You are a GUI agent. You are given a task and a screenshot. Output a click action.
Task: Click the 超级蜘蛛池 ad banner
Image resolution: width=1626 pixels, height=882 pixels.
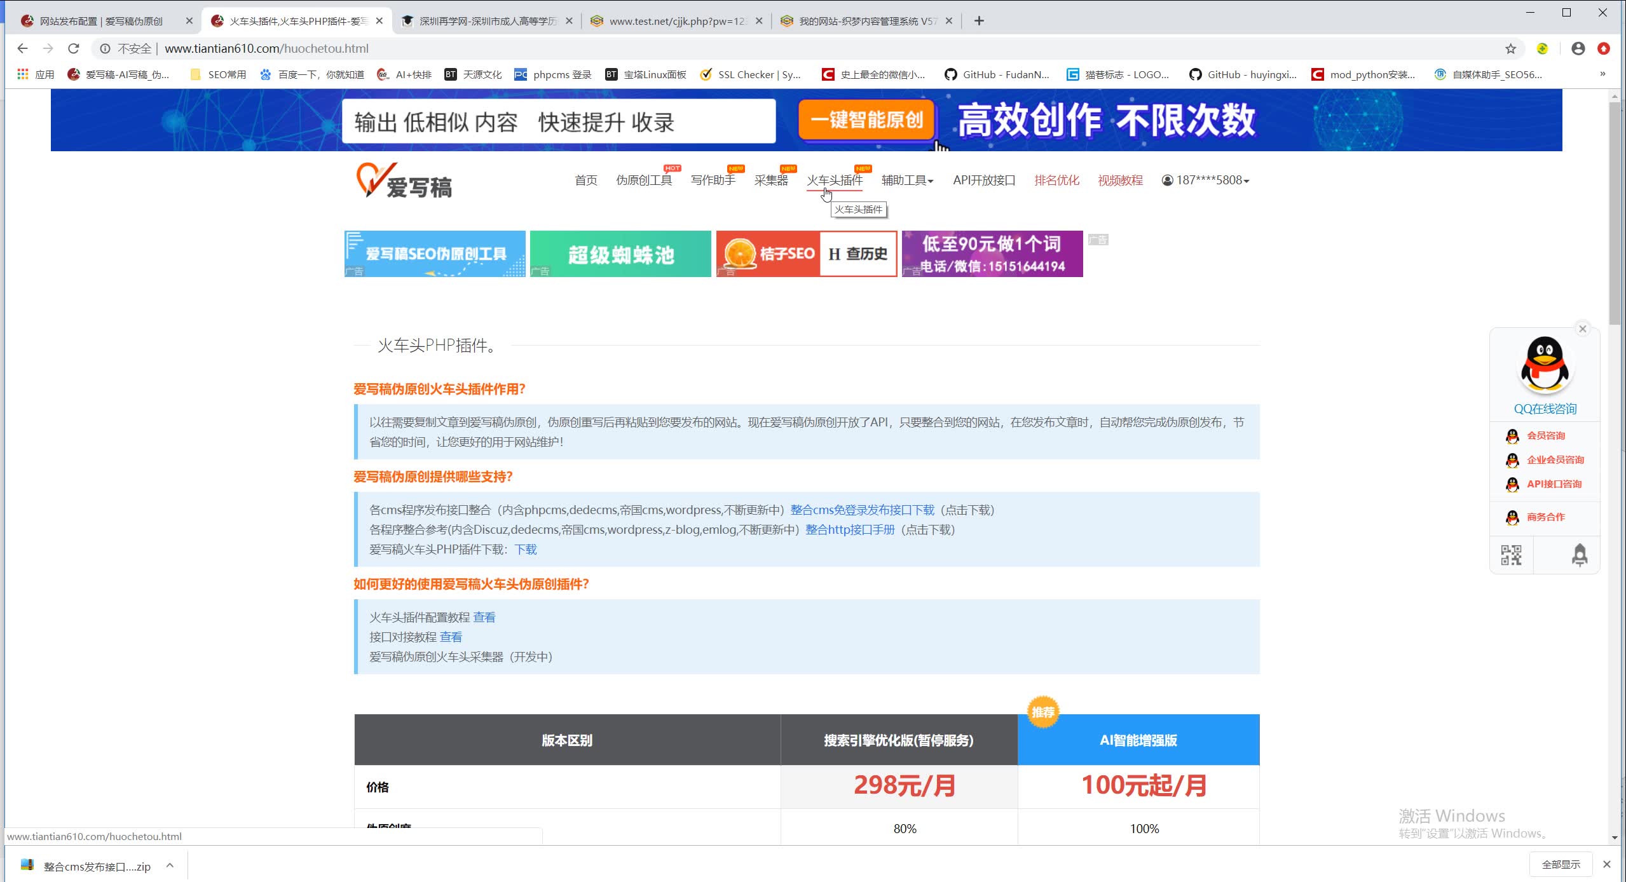pos(620,254)
